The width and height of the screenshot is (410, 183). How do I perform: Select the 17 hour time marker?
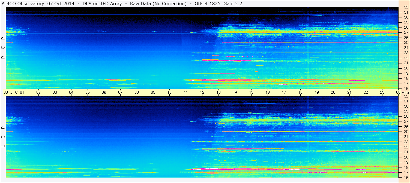point(284,92)
